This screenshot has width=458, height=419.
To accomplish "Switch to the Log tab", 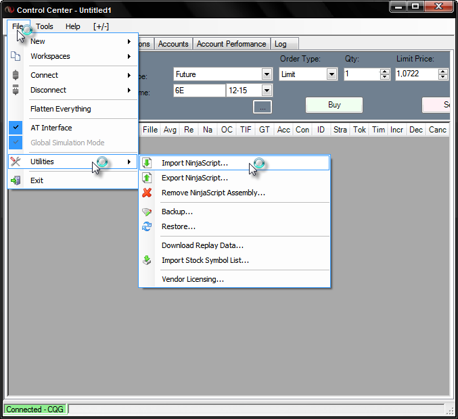I will point(284,44).
